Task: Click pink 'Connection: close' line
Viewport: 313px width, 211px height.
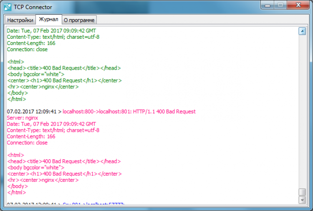Action: pos(27,143)
